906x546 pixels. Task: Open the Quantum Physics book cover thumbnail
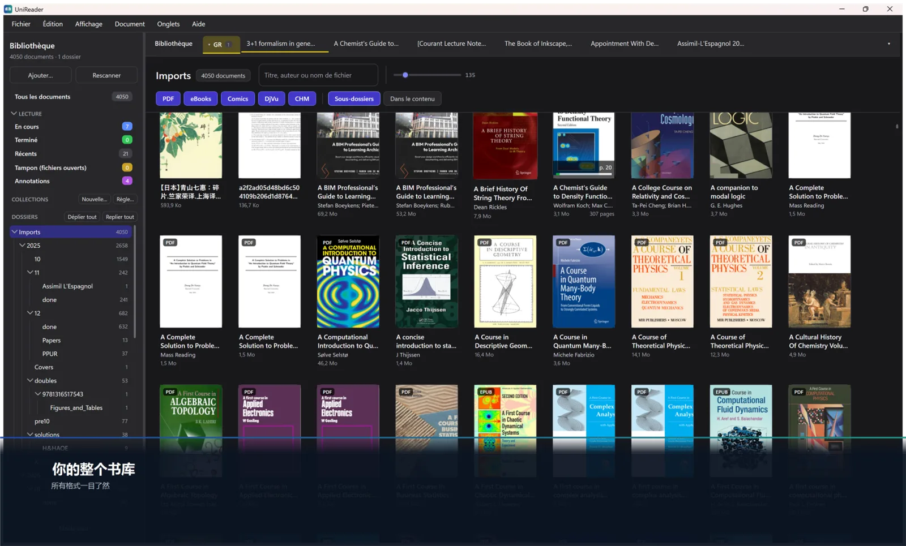(348, 281)
